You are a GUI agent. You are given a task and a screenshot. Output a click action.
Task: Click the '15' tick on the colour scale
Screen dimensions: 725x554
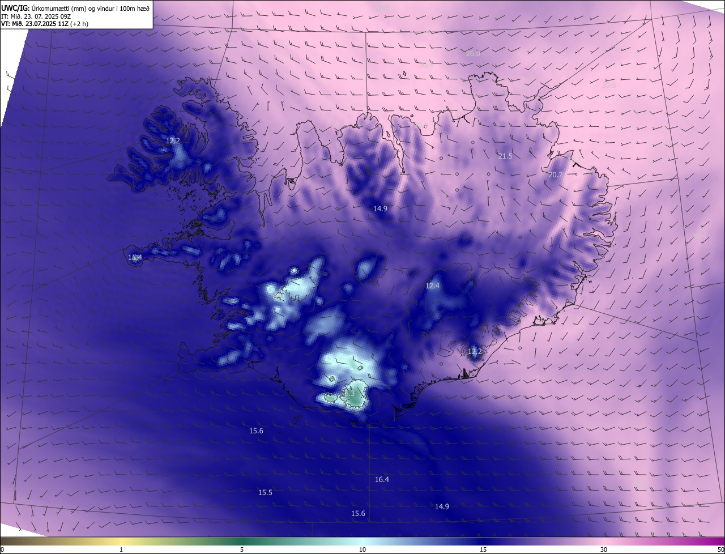(483, 549)
